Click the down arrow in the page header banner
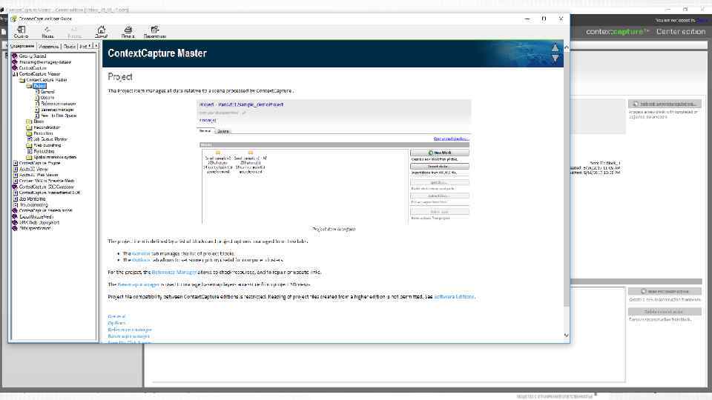Screen dimensions: 712x400 555,59
